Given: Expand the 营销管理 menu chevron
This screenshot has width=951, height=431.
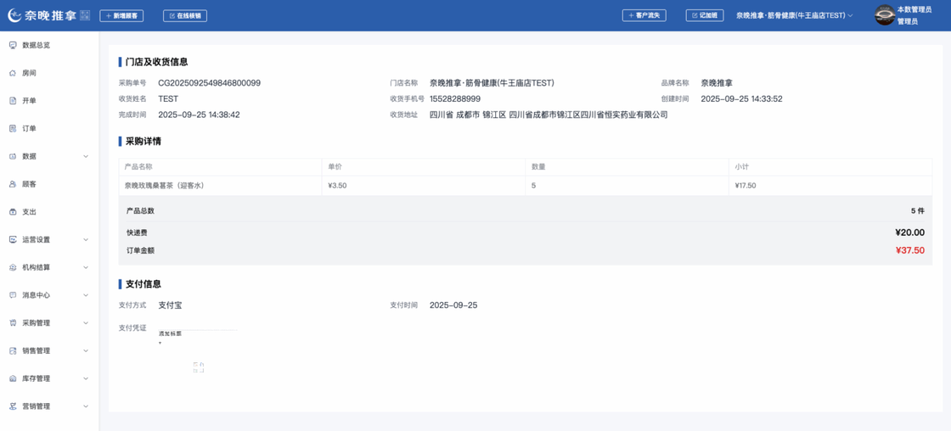Looking at the screenshot, I should coord(86,406).
